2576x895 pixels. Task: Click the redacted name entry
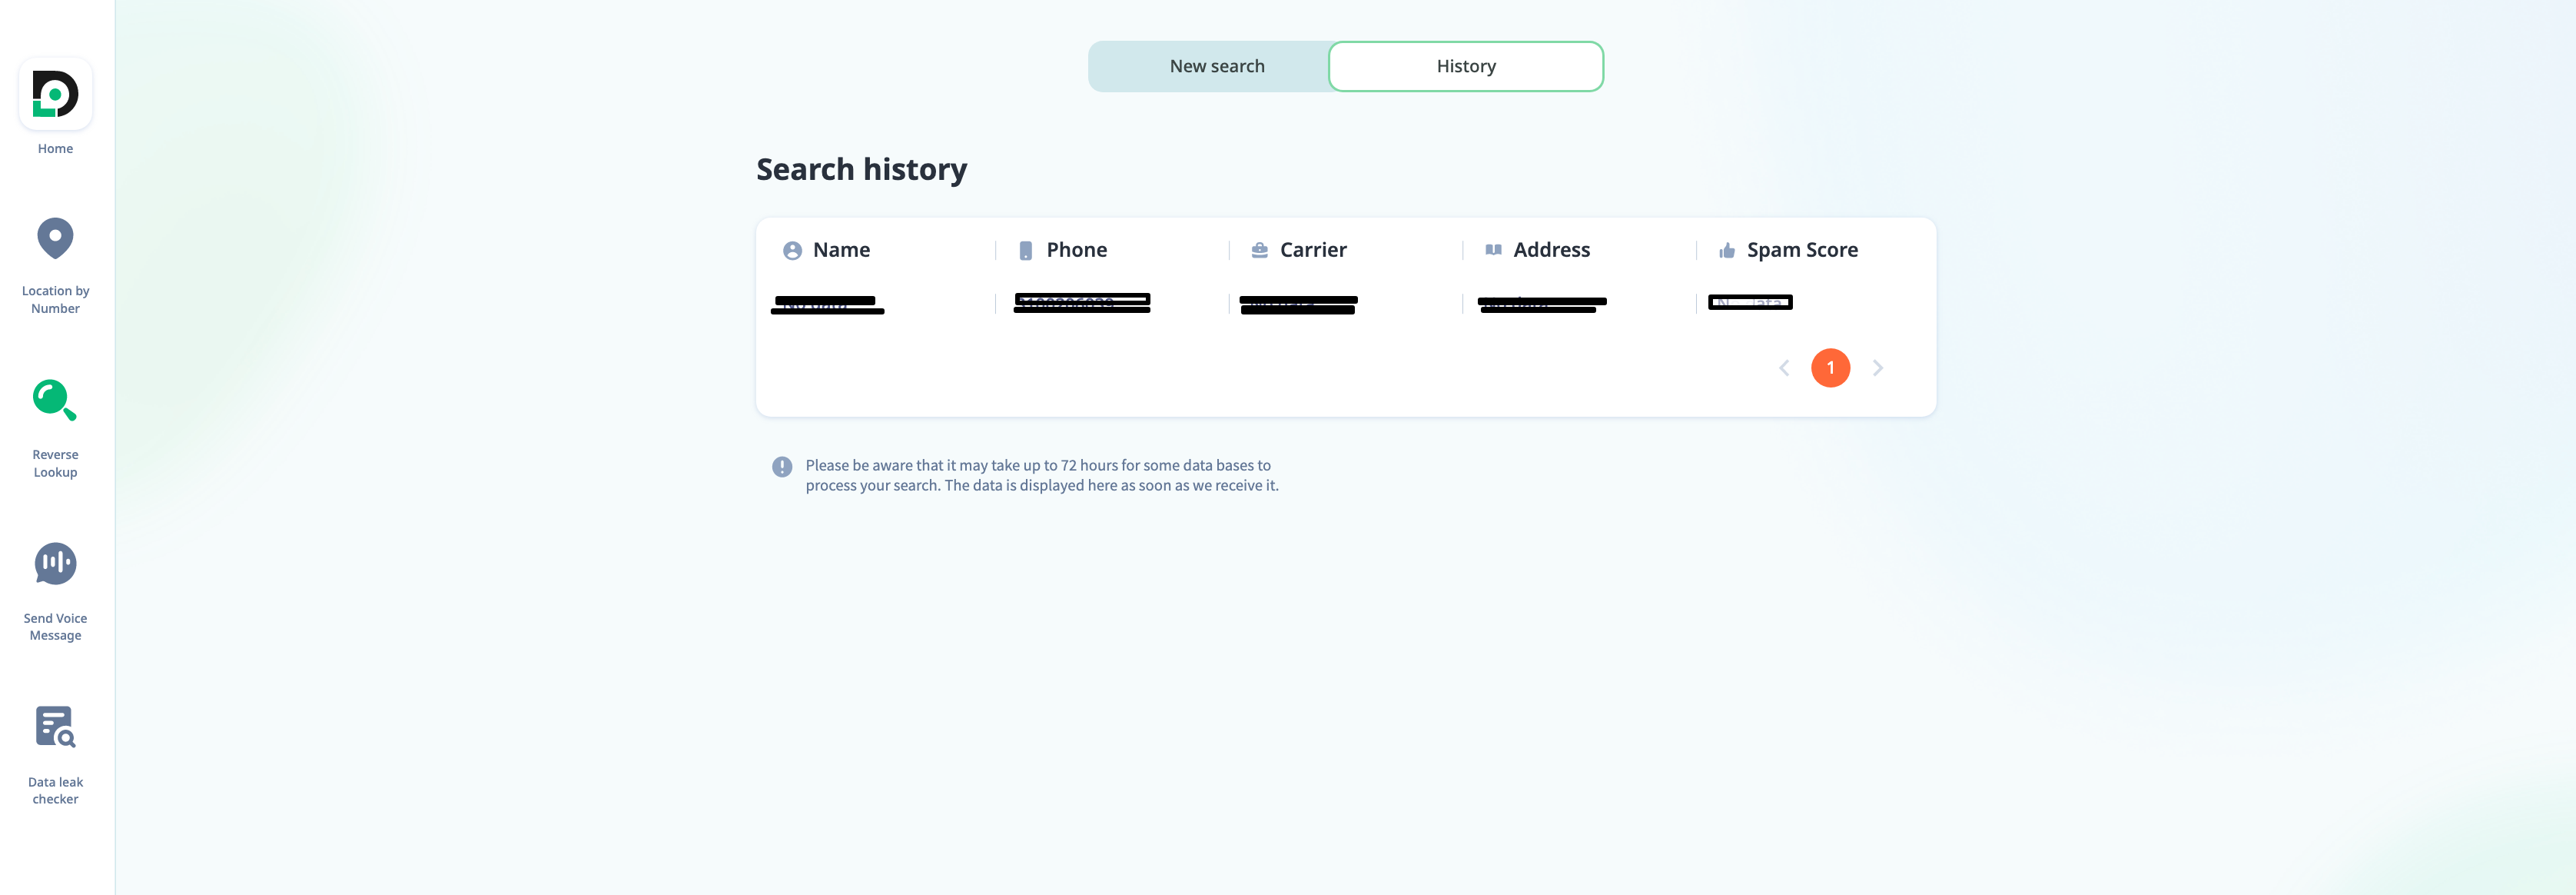pos(827,305)
